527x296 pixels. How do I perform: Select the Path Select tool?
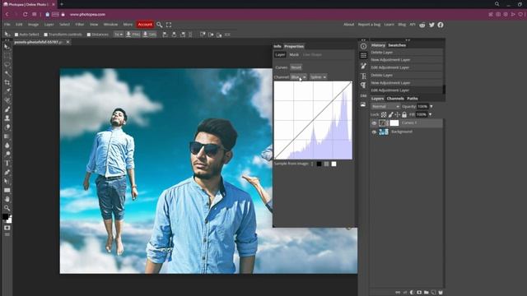[x=7, y=181]
